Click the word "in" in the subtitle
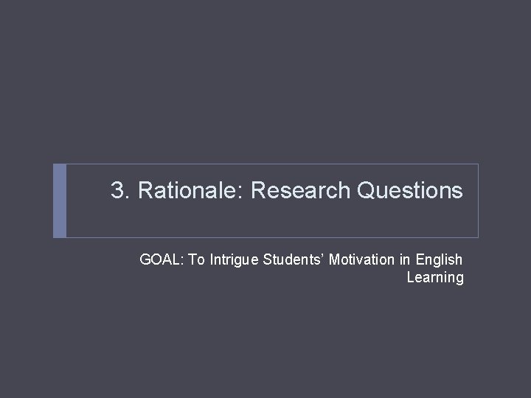Screen dimensions: 531x398 pos(406,259)
